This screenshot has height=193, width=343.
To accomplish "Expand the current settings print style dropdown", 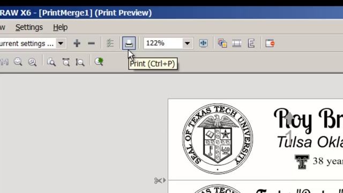I will coord(61,43).
